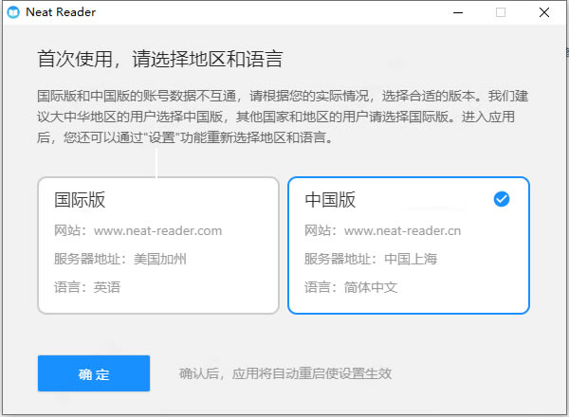
Task: Click the 语言：简体中文 line
Action: [x=351, y=287]
